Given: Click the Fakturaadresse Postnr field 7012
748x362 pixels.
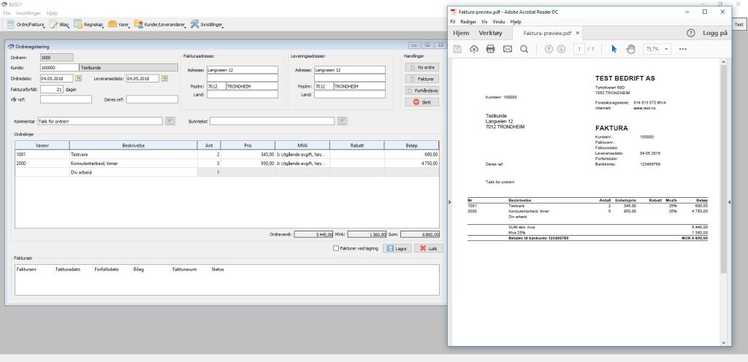Looking at the screenshot, I should [215, 86].
